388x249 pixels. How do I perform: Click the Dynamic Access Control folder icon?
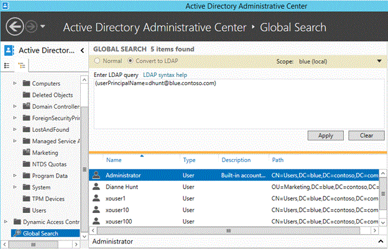pyautogui.click(x=17, y=222)
